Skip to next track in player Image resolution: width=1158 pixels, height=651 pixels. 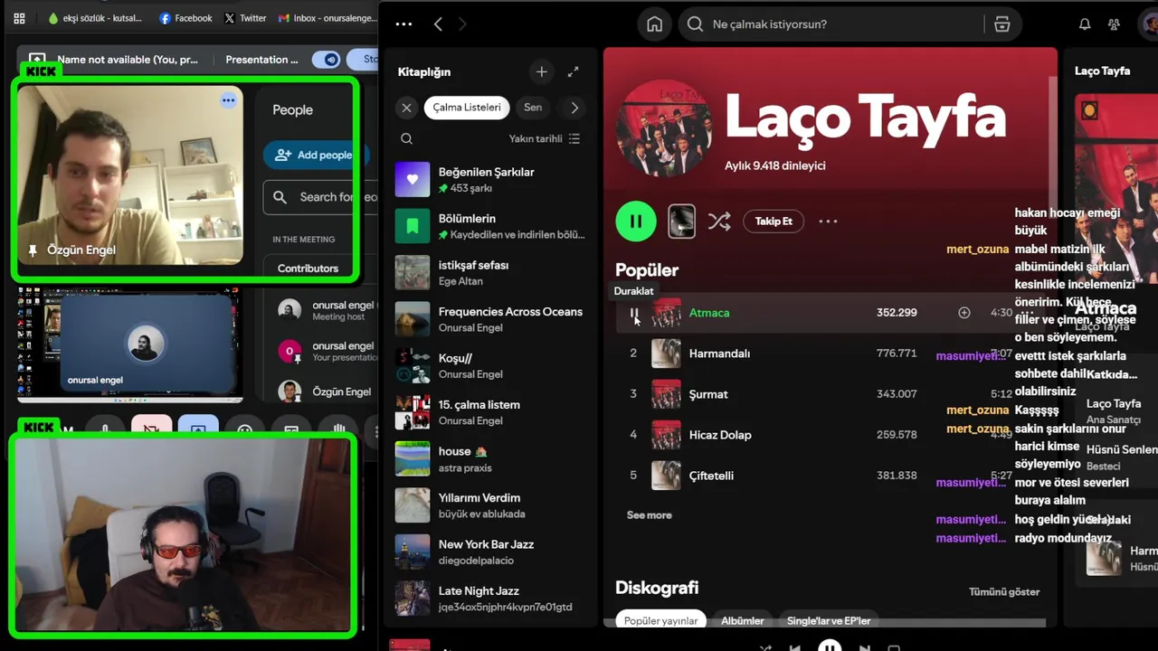pos(864,647)
